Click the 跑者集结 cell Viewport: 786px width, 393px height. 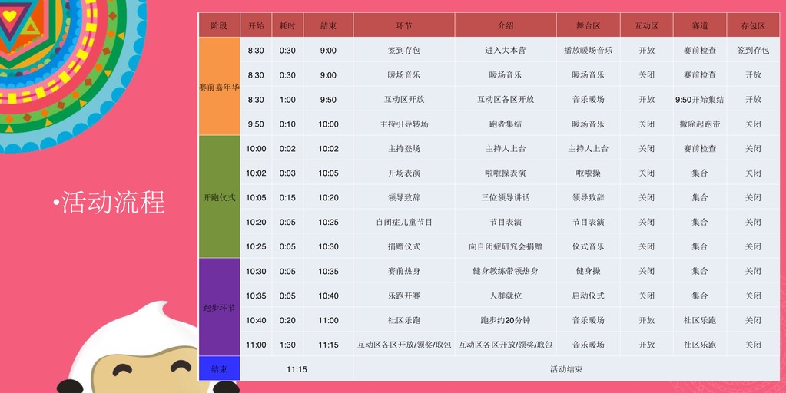point(506,124)
